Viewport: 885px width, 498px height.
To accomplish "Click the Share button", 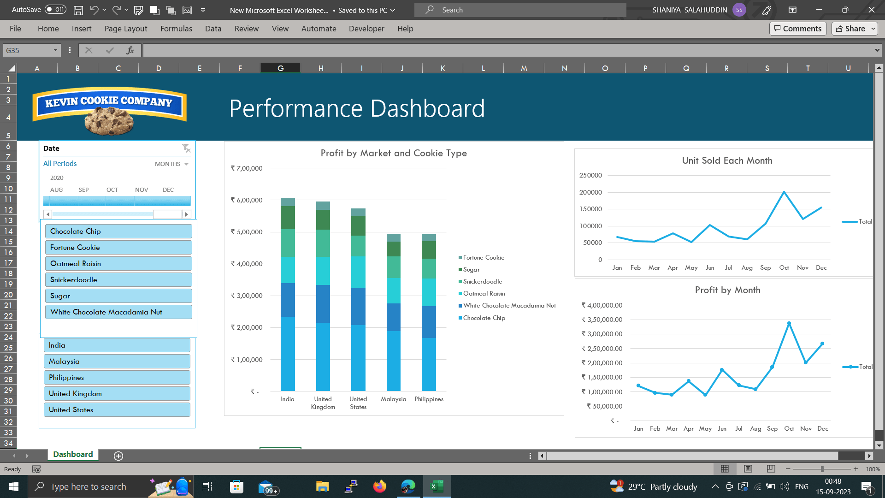I will (851, 29).
